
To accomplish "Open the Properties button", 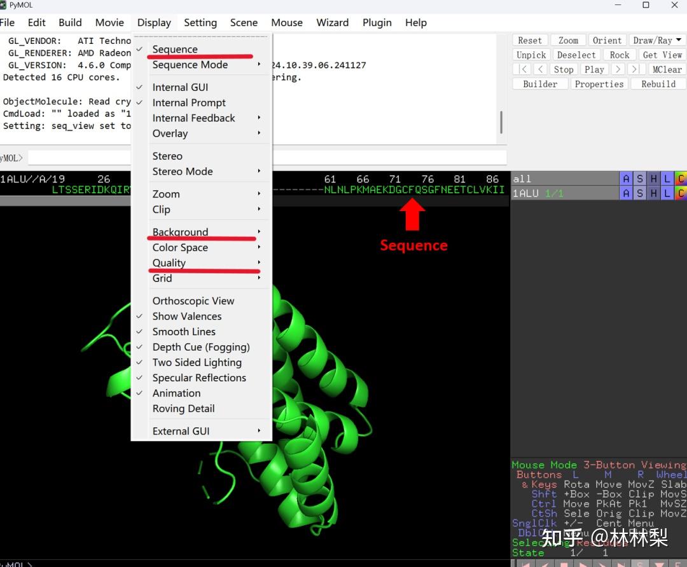I will [x=599, y=84].
